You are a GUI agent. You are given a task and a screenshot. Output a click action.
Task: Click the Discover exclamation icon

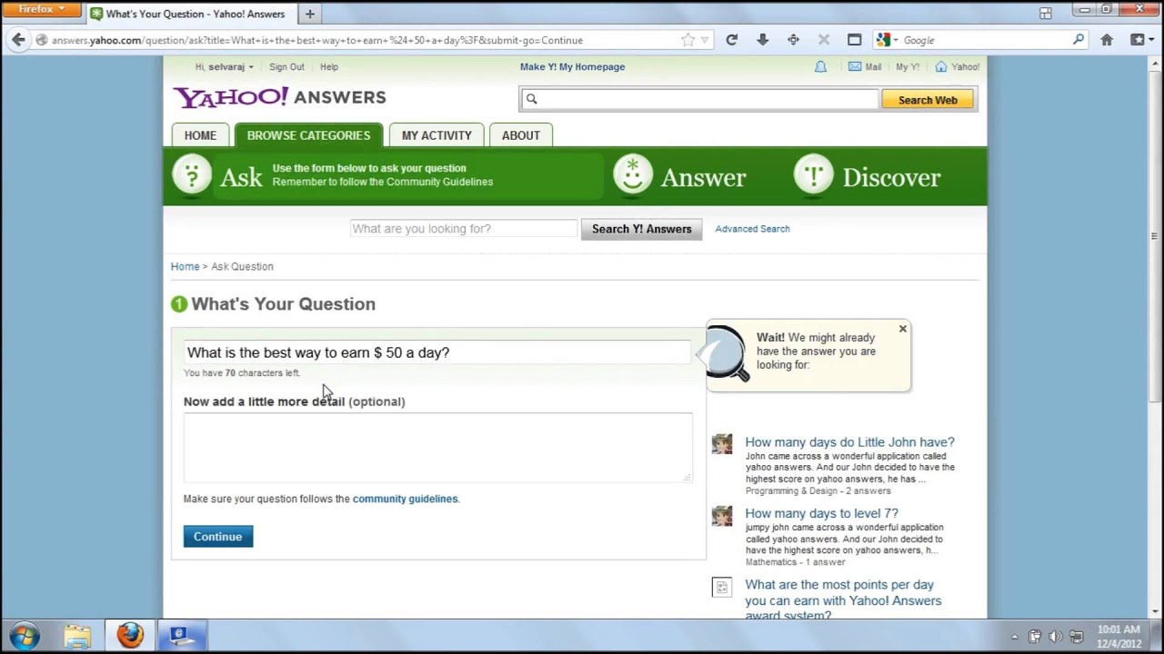pos(813,174)
